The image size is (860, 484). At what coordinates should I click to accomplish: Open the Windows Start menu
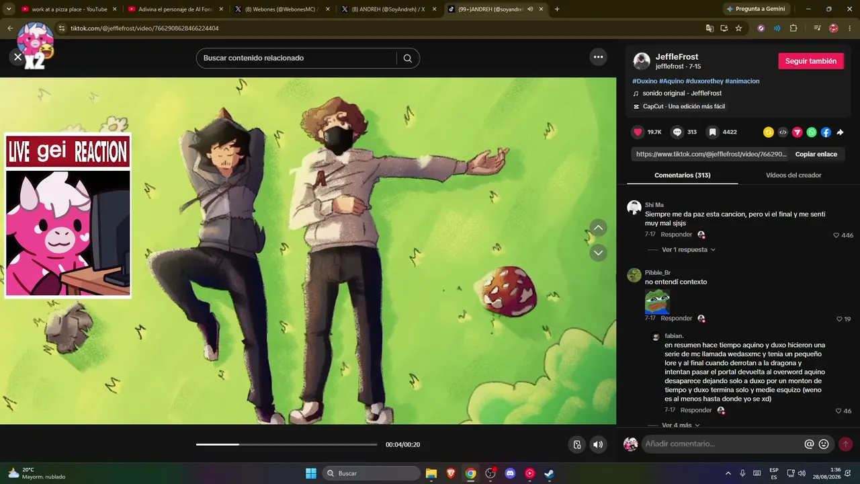click(x=311, y=473)
